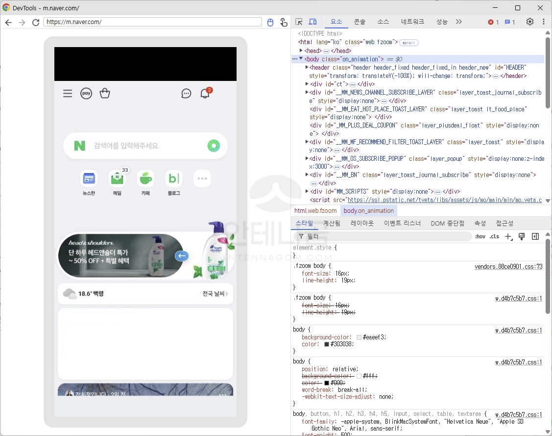The image size is (552, 436).
Task: Open the 레이아웃 subtab
Action: tap(362, 223)
